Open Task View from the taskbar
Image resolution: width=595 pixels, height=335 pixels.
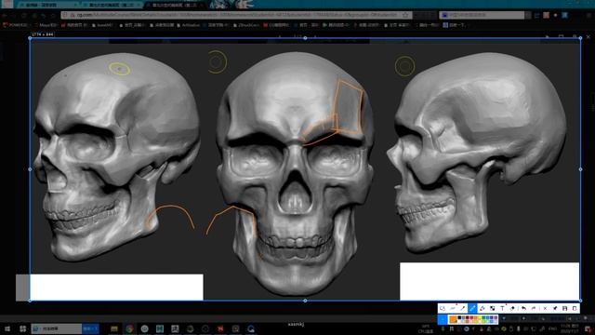[22, 328]
